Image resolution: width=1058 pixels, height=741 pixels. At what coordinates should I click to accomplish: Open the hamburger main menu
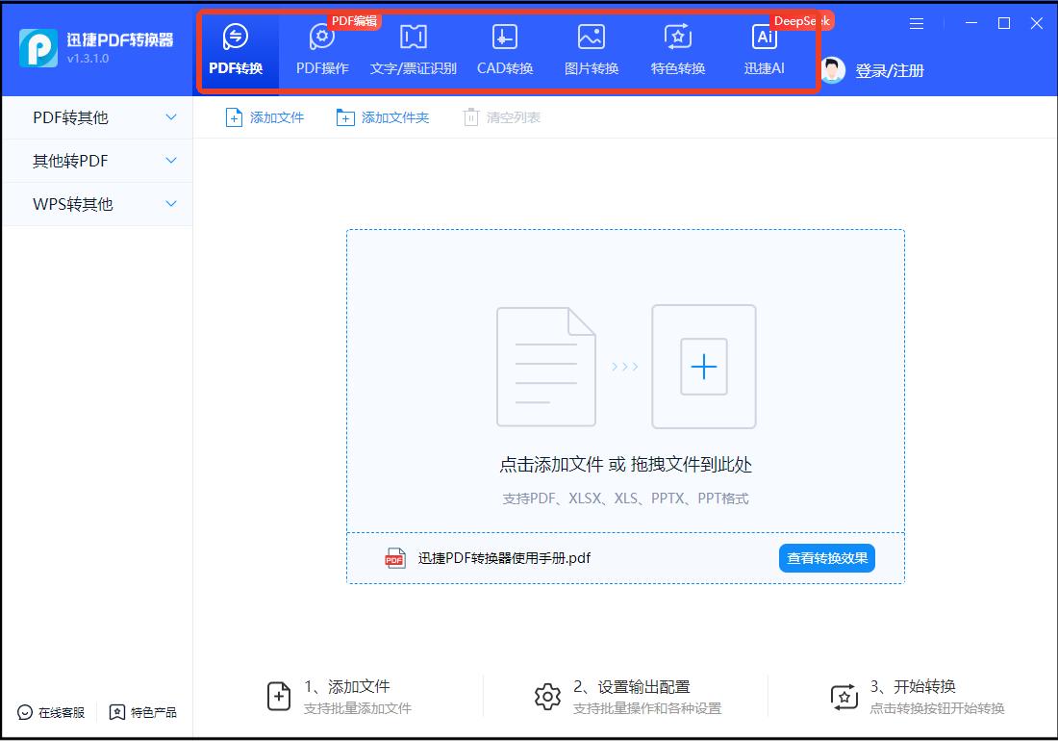[917, 24]
